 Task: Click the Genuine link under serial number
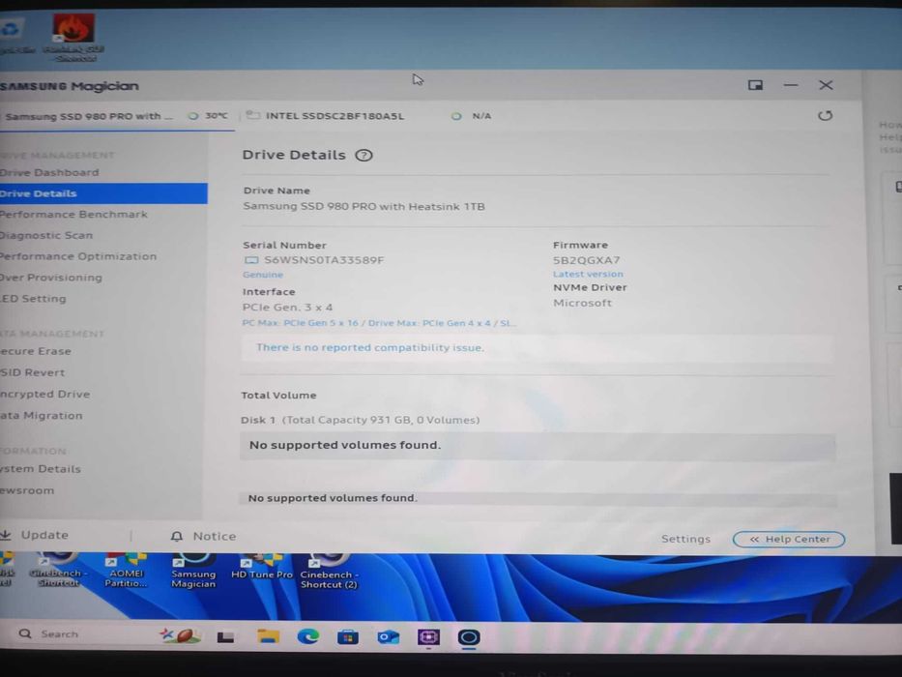[x=263, y=275]
